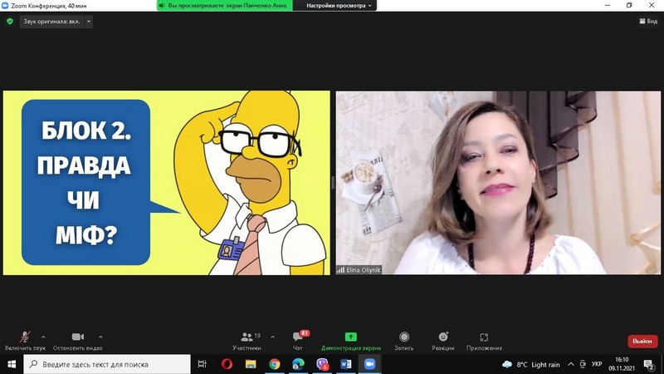Screen dimensions: 664x374
Task: Show hidden system tray icons
Action: pos(571,364)
